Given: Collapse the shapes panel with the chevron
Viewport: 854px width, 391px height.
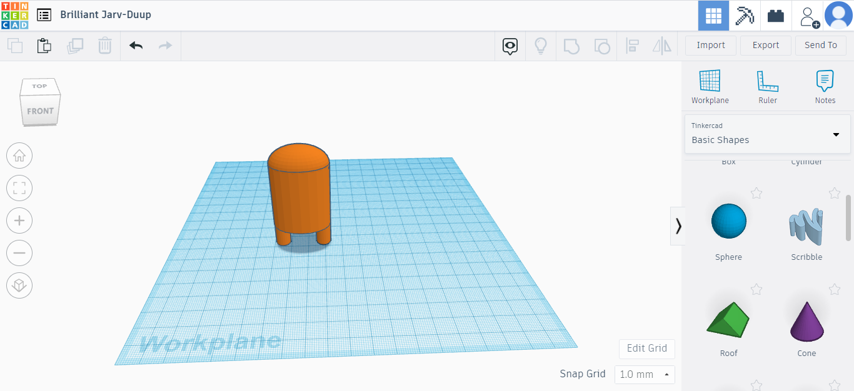Looking at the screenshot, I should coord(678,225).
